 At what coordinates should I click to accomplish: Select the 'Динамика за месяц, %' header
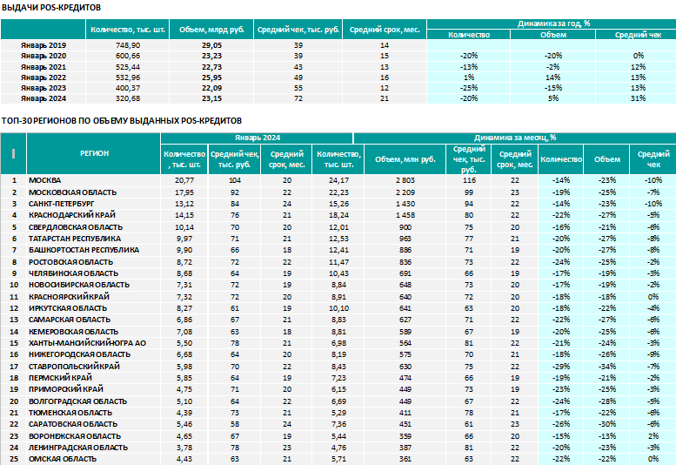[515, 138]
